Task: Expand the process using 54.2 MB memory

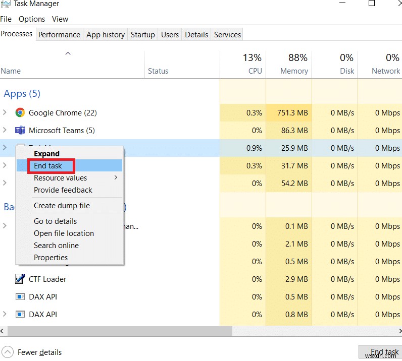Action: pyautogui.click(x=5, y=183)
